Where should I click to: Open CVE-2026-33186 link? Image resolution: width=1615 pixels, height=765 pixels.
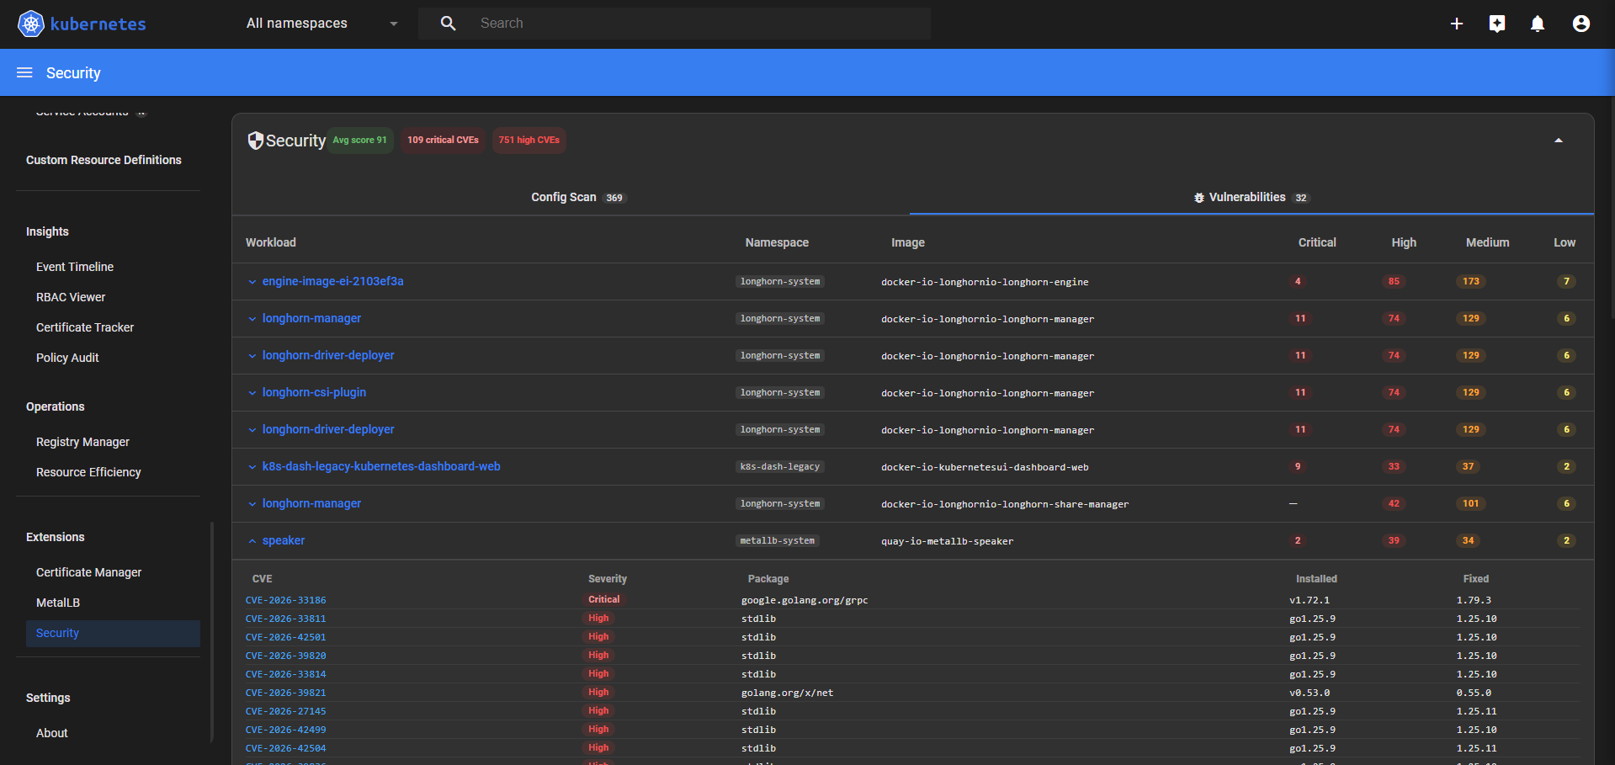coord(285,600)
